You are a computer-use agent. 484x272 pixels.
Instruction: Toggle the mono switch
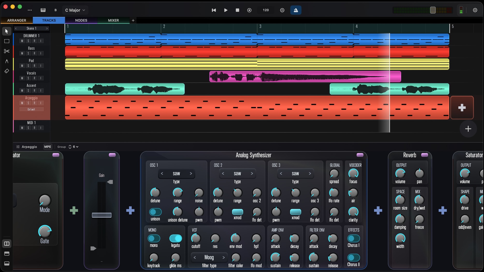point(154,238)
